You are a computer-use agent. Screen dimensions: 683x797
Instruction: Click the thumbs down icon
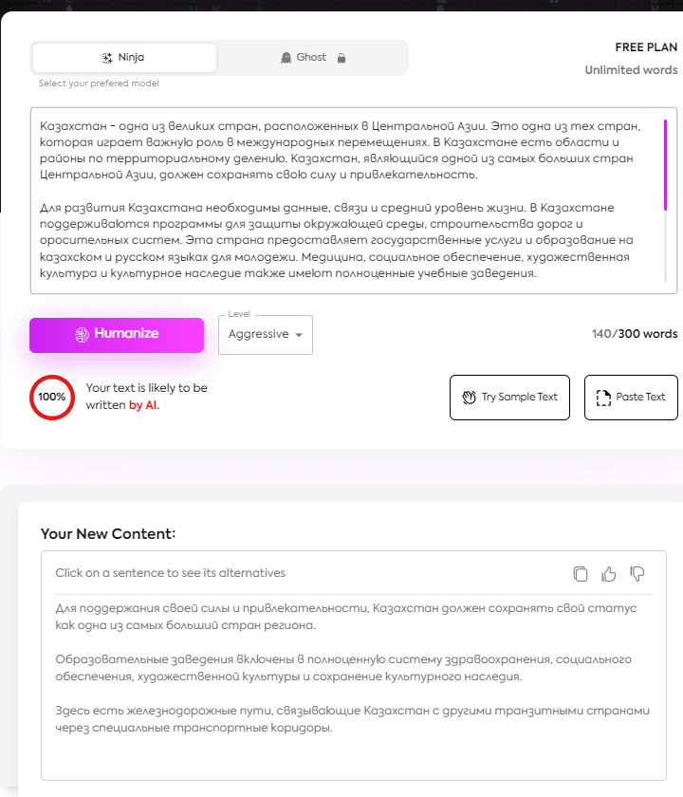pyautogui.click(x=637, y=573)
